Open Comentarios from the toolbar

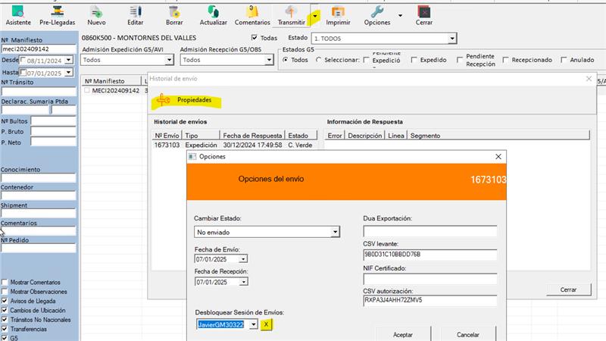tap(252, 14)
